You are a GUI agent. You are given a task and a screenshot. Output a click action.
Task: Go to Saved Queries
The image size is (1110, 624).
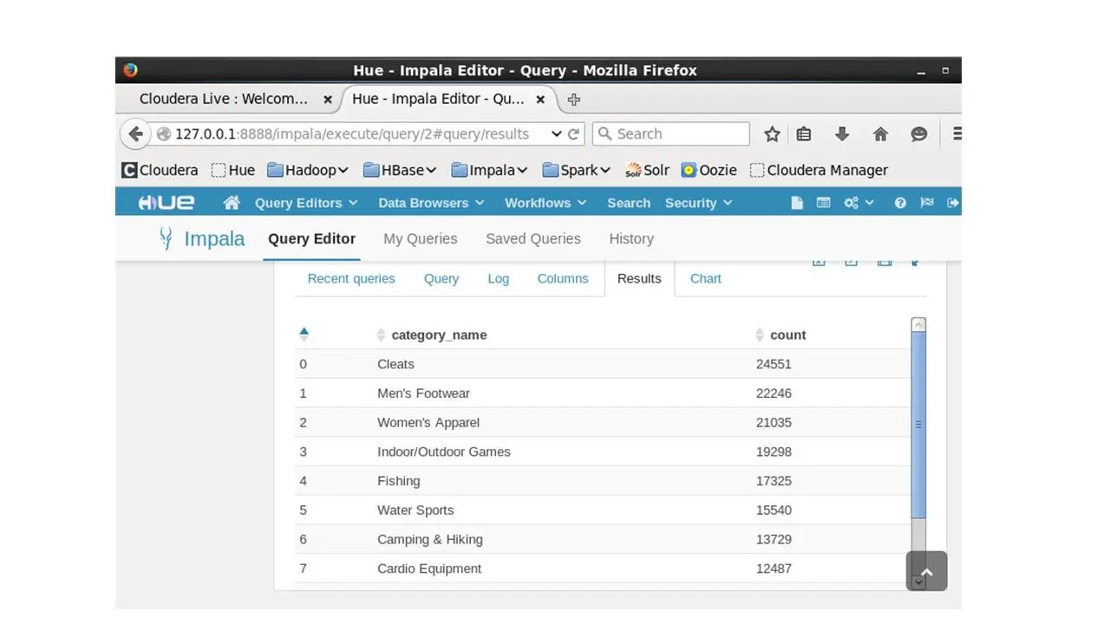point(533,238)
